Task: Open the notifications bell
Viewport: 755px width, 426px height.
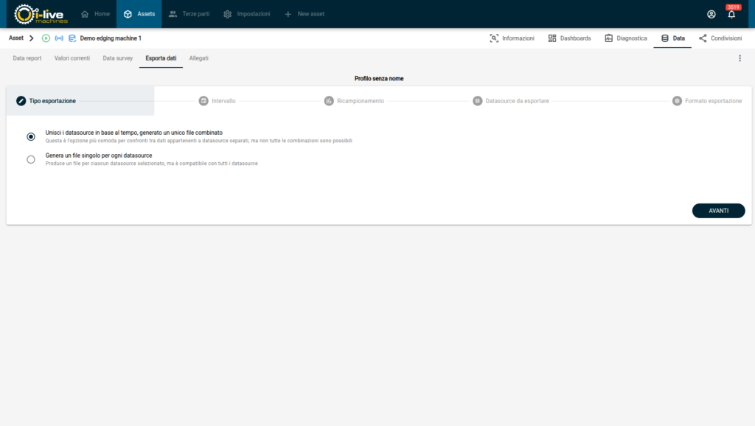Action: click(731, 14)
